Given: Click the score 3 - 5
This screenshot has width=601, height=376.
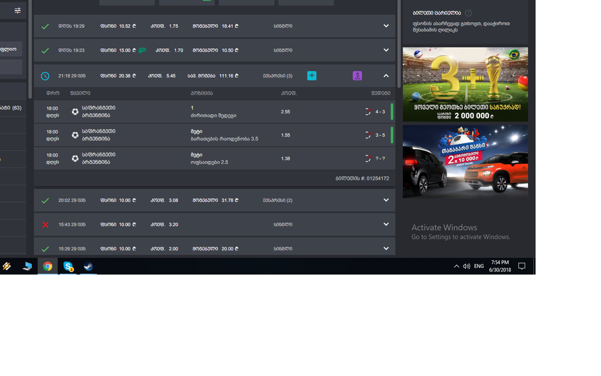Looking at the screenshot, I should (x=380, y=135).
